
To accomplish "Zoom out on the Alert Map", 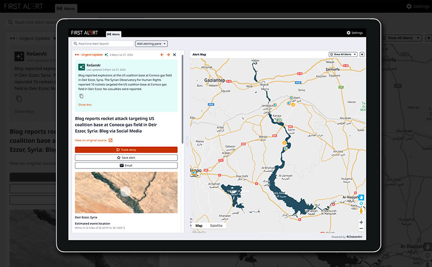I will tap(361, 229).
